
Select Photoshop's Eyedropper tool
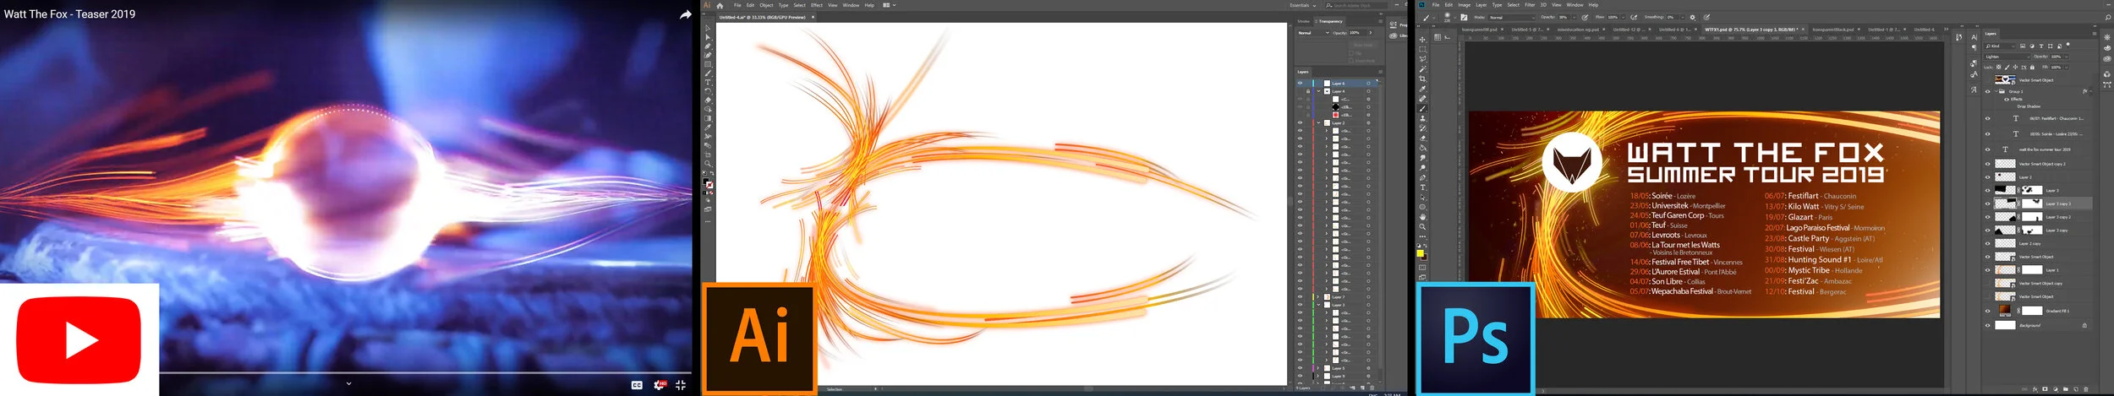tap(1422, 89)
